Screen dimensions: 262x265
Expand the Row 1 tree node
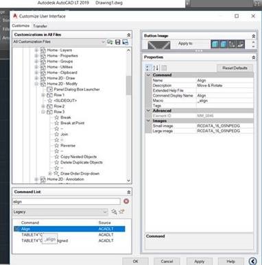43,95
